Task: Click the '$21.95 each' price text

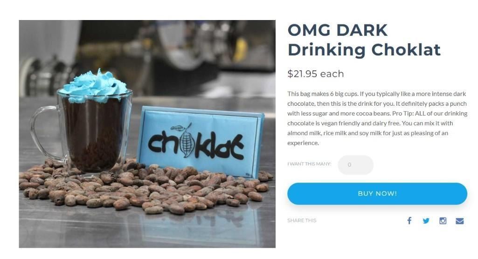Action: (x=316, y=74)
